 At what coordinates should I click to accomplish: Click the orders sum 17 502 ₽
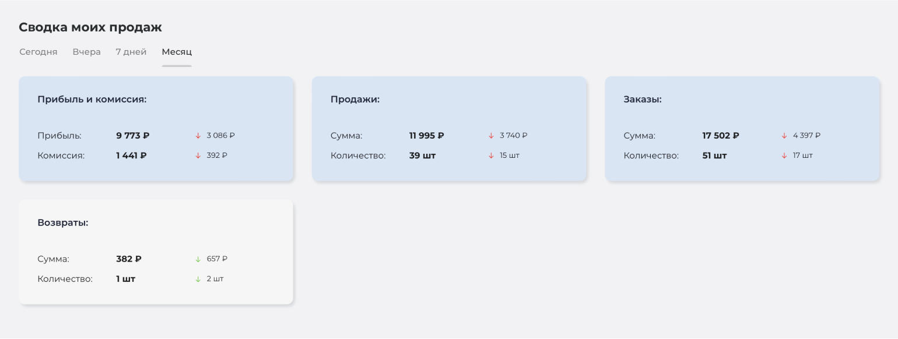point(721,136)
